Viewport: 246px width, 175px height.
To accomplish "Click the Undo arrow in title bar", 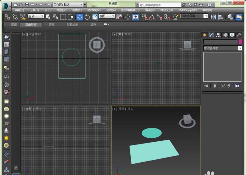I will click(x=33, y=5).
